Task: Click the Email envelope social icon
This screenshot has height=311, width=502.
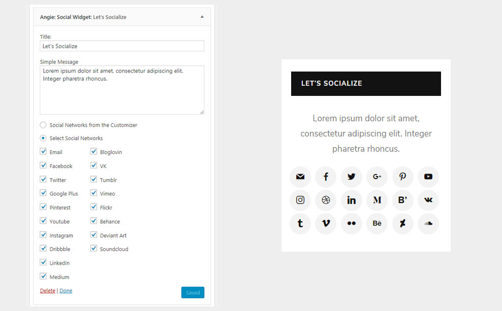Action: point(300,177)
